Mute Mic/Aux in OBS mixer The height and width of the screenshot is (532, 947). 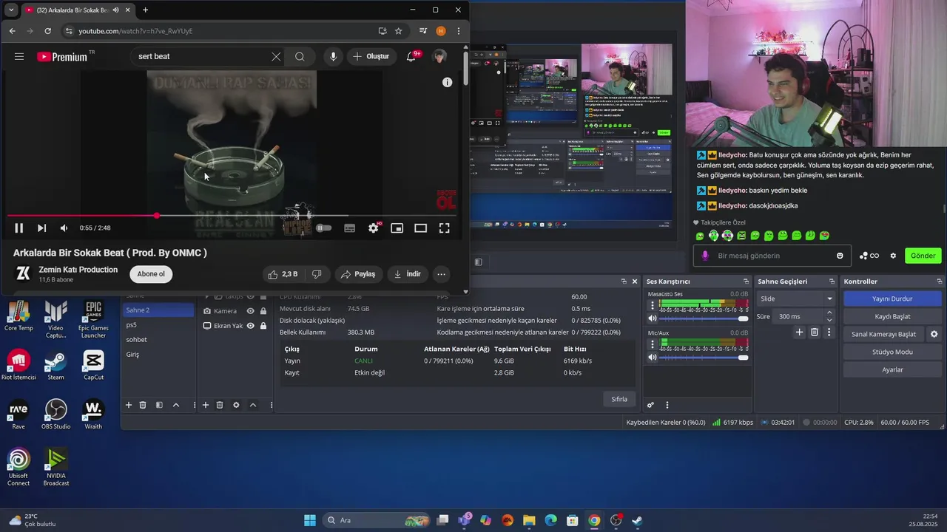pos(653,357)
